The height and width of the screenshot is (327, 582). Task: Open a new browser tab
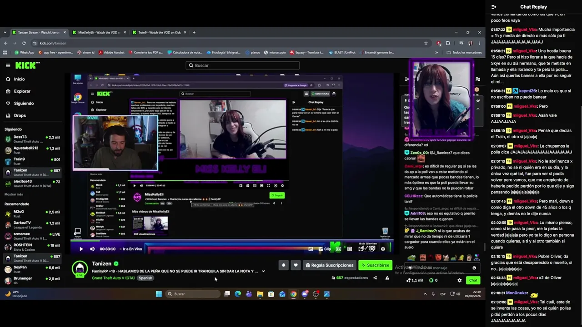click(194, 33)
